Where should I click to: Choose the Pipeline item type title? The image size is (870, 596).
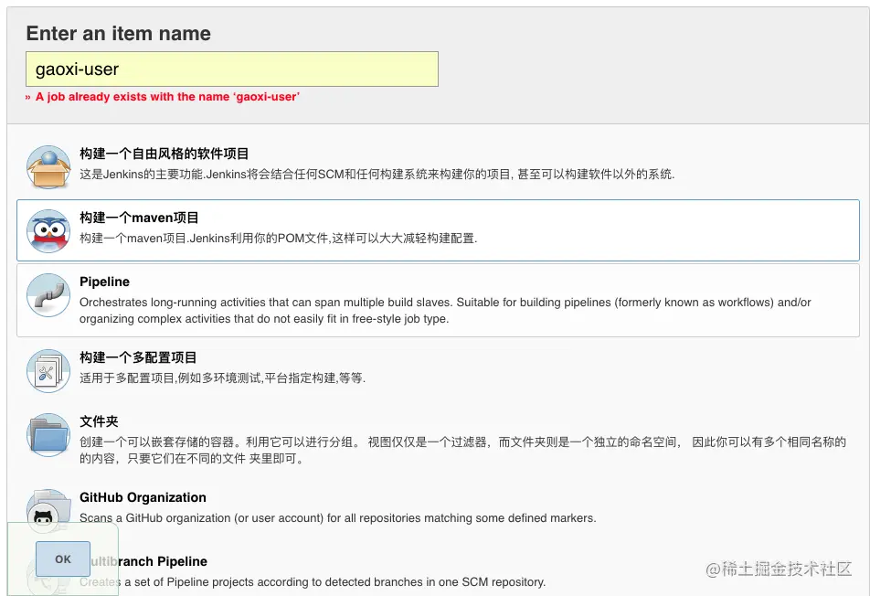coord(104,282)
